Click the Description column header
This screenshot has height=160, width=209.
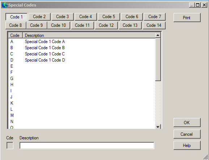pos(89,35)
